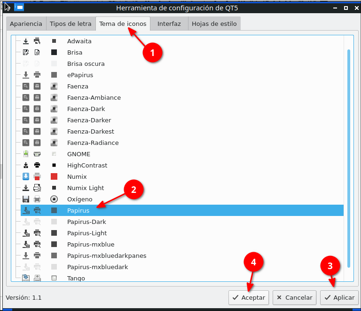The height and width of the screenshot is (311, 361).
Task: Click Numix red printer icon
Action: (37, 176)
